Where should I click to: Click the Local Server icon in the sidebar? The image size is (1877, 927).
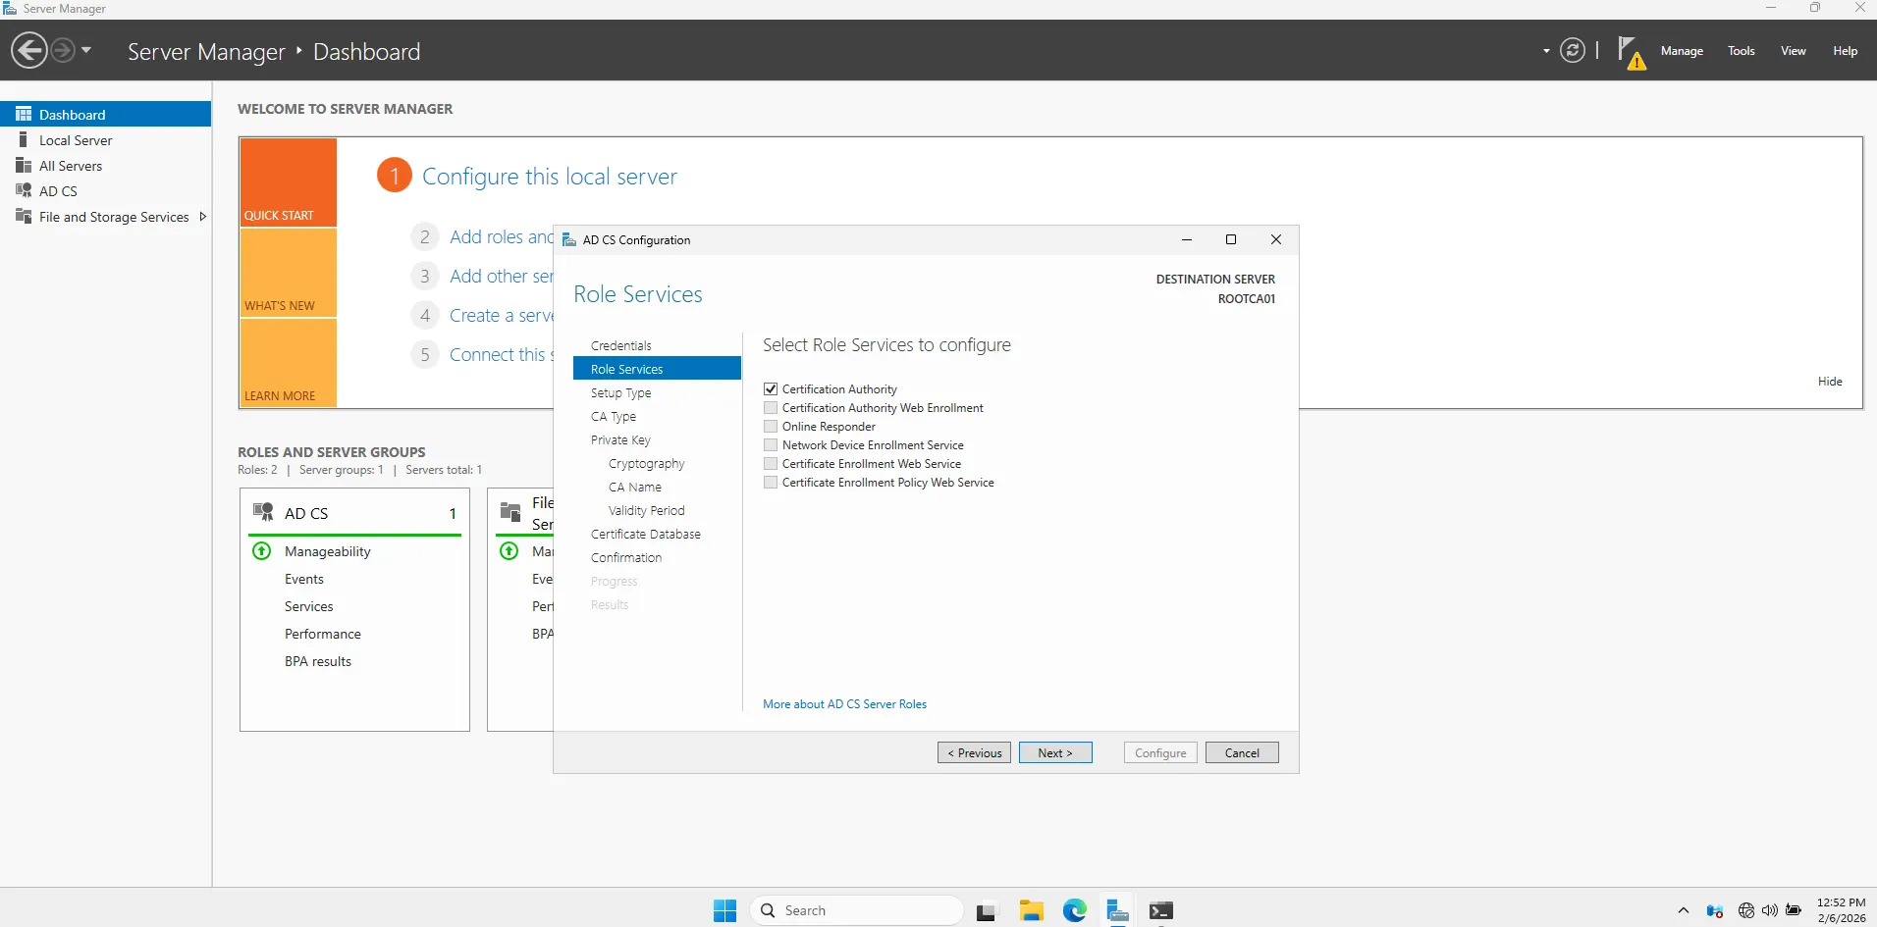[24, 139]
